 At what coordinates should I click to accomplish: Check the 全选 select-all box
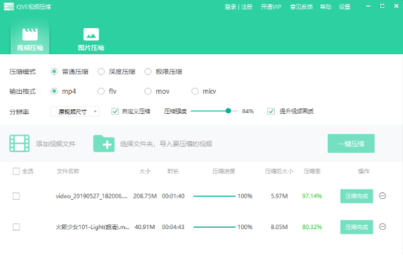click(x=16, y=171)
